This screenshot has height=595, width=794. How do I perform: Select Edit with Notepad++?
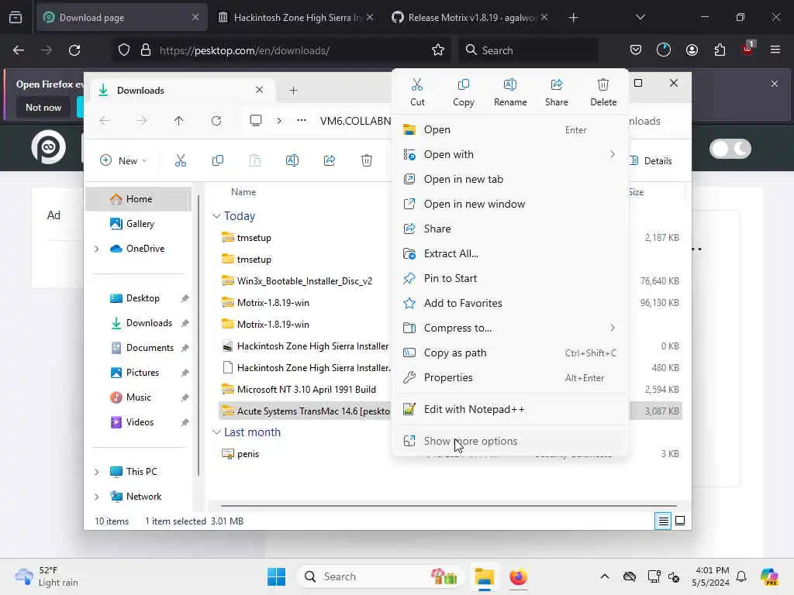tap(510, 409)
